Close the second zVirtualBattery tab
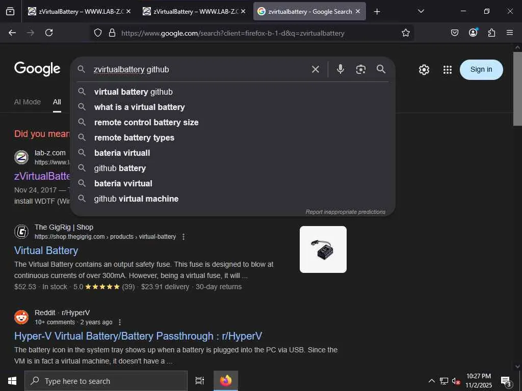Screen dimensions: 522x391 [x=243, y=11]
